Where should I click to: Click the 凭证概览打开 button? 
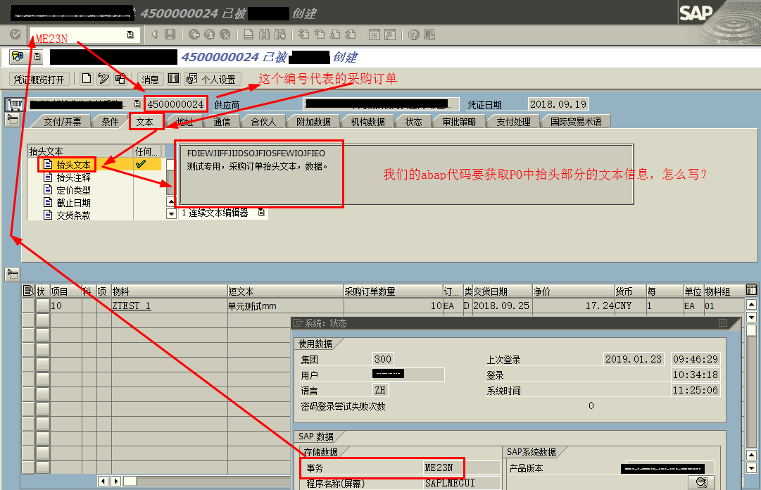pos(39,79)
